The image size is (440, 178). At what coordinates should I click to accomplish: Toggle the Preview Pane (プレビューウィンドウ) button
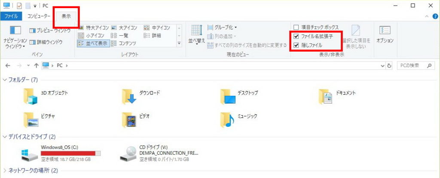pos(49,31)
